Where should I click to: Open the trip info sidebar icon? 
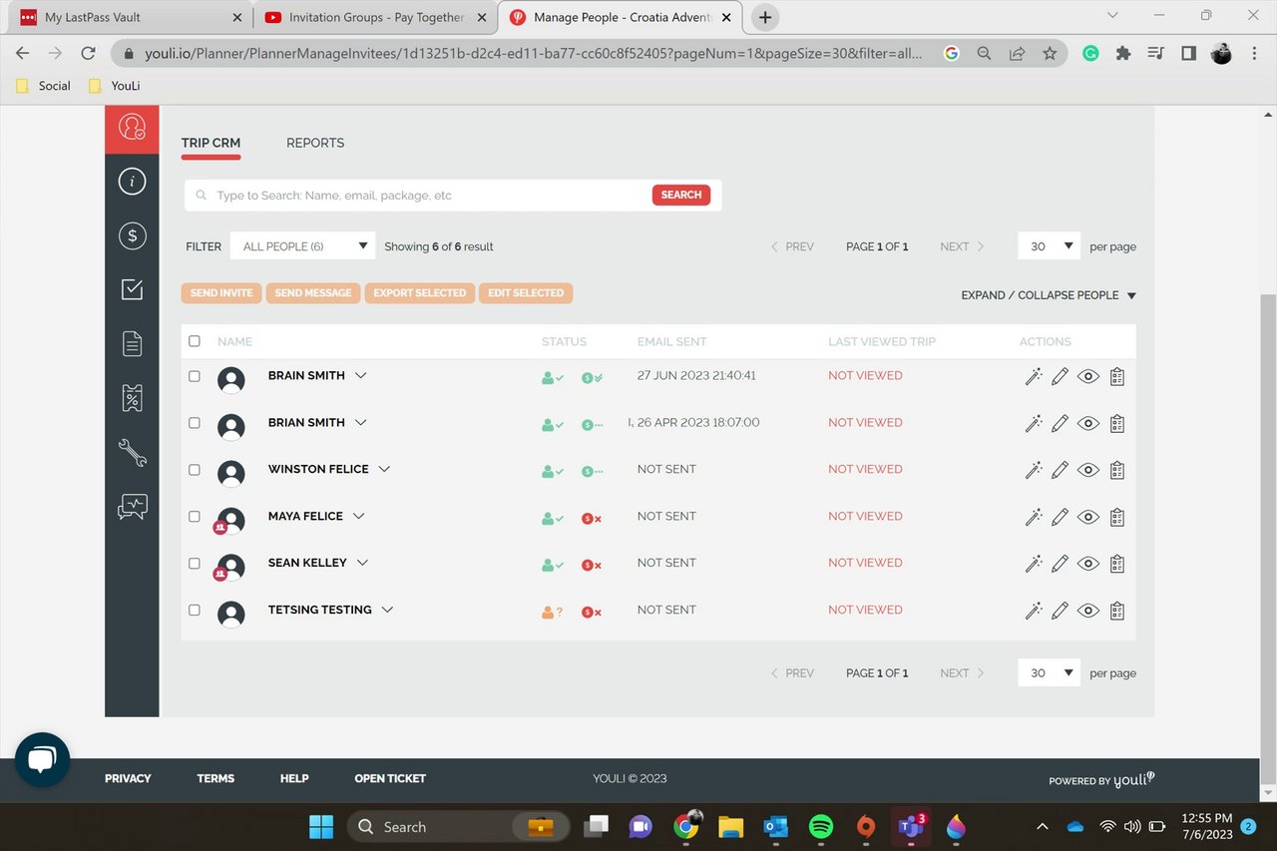132,182
